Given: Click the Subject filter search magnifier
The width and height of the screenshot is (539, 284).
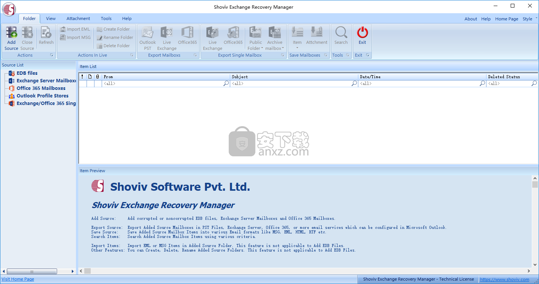Looking at the screenshot, I should [355, 83].
